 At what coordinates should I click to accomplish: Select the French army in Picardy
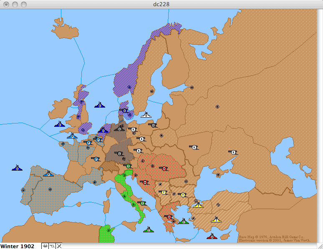(88, 143)
